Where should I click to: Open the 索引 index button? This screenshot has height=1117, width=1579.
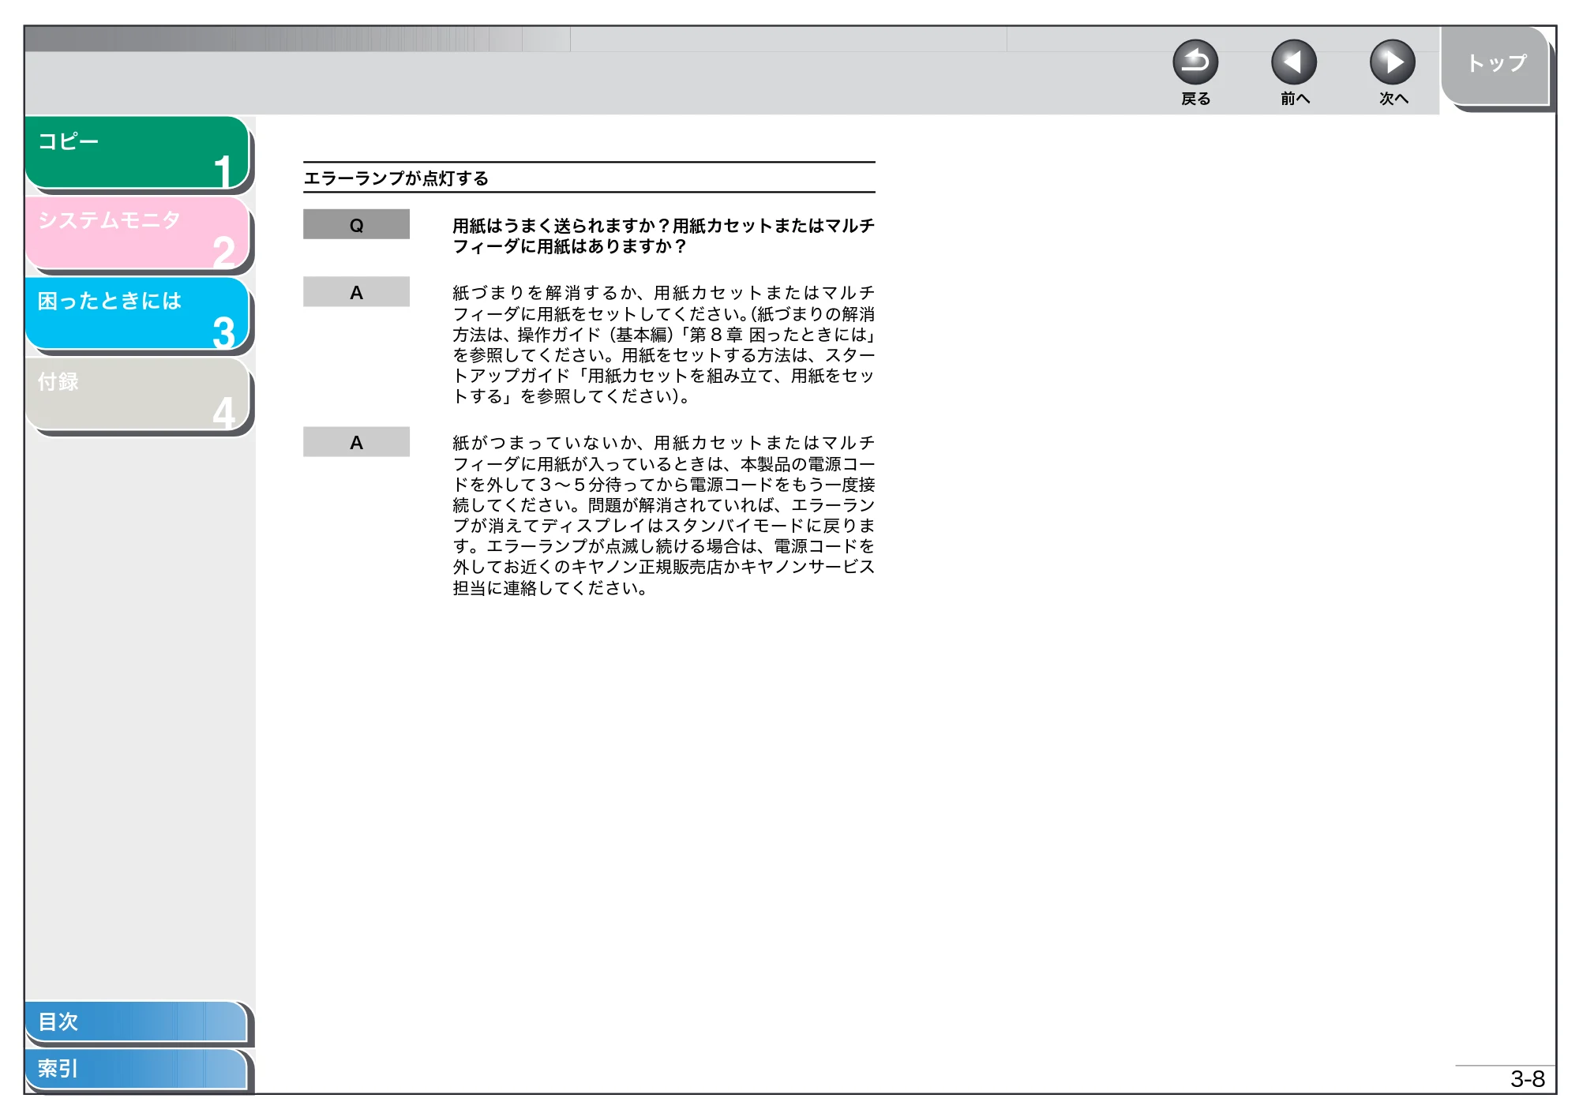pos(136,1068)
